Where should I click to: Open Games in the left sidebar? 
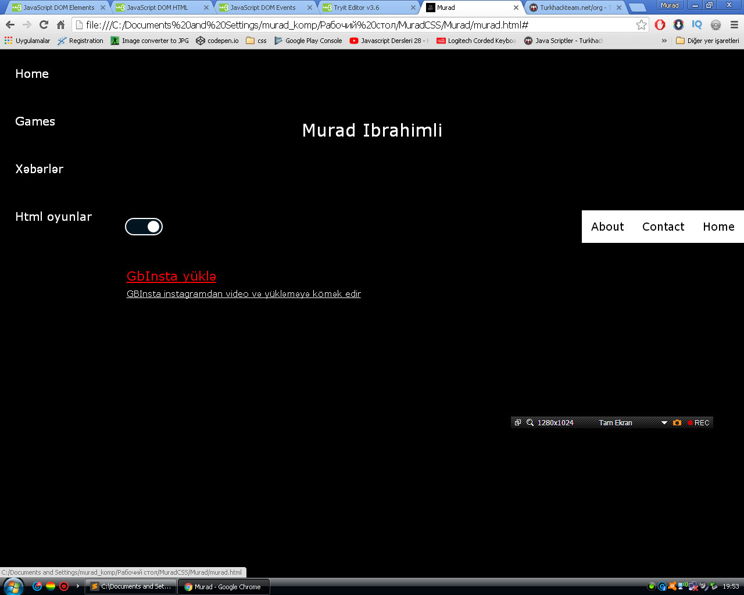coord(35,121)
